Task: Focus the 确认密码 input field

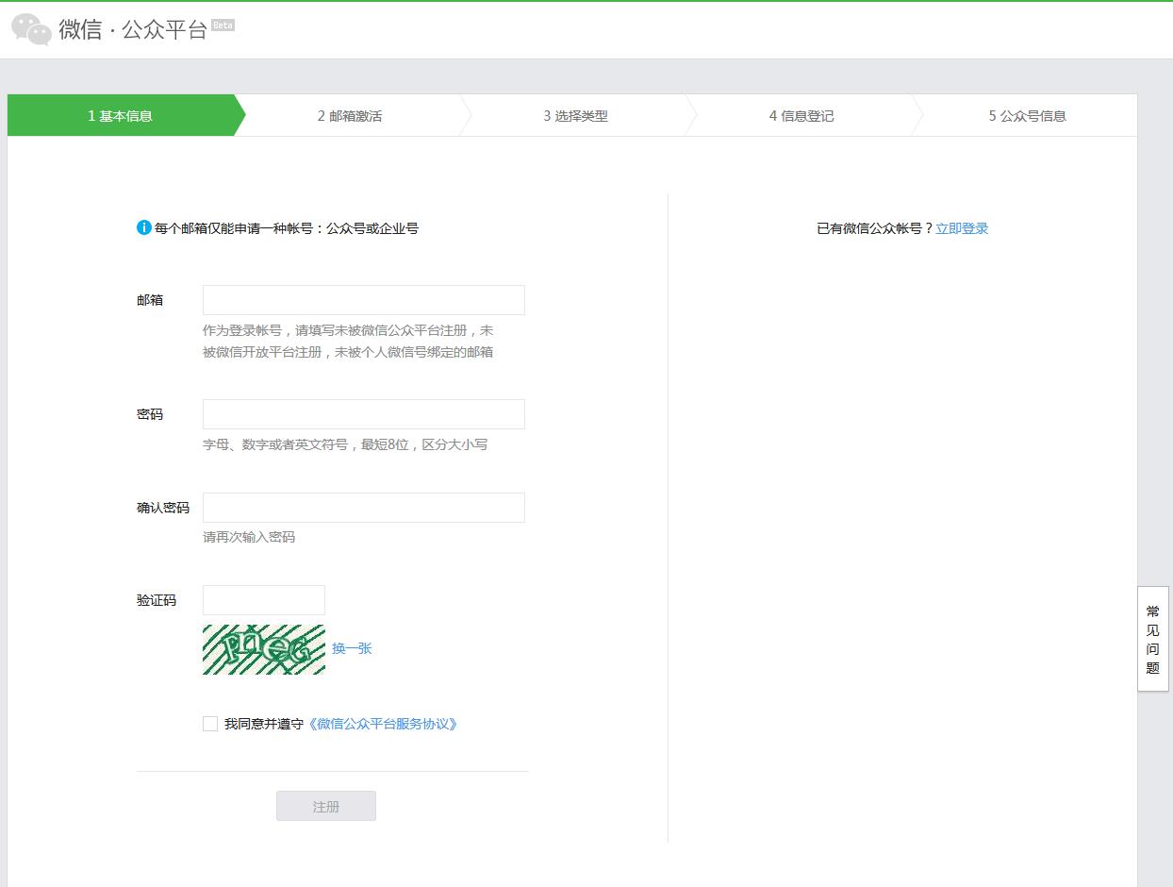Action: (364, 508)
